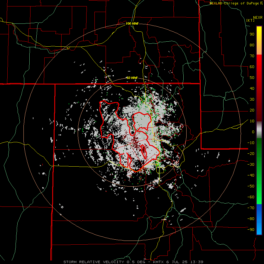Click the 13:39 timestamp

(197, 262)
